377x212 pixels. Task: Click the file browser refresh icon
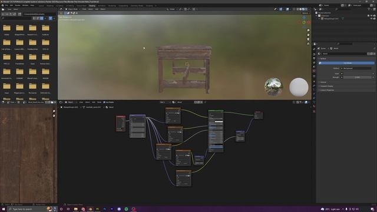(15, 14)
